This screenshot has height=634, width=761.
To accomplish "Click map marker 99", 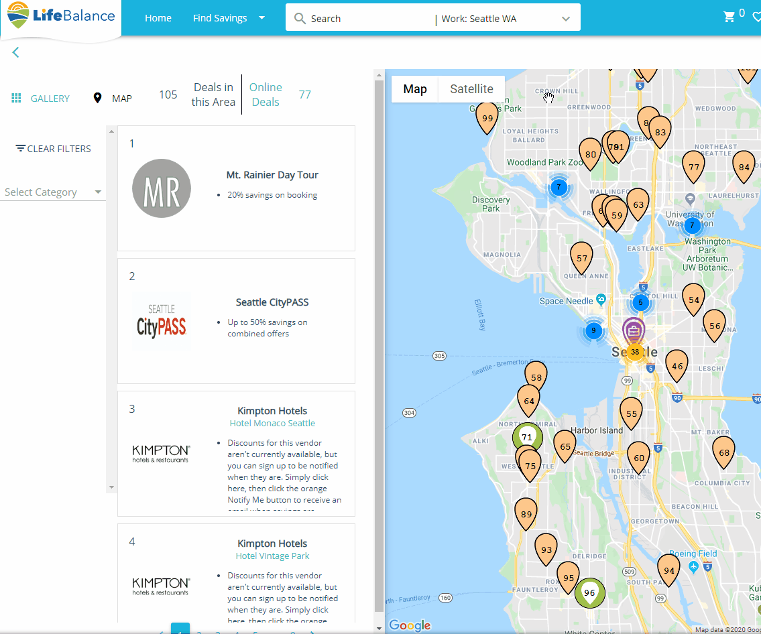I will click(x=487, y=118).
